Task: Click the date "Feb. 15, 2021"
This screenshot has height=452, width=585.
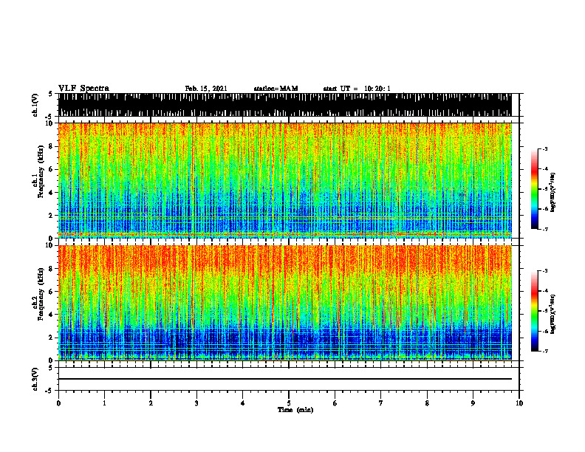Action: [x=206, y=89]
